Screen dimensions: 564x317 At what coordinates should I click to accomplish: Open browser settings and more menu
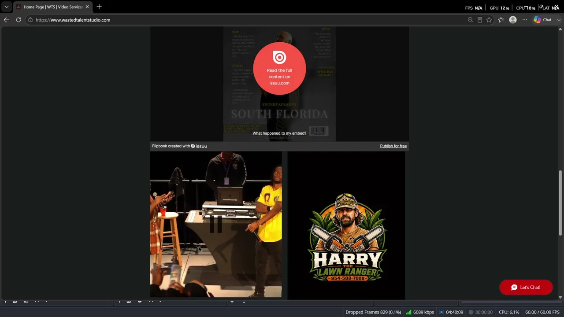(x=524, y=20)
